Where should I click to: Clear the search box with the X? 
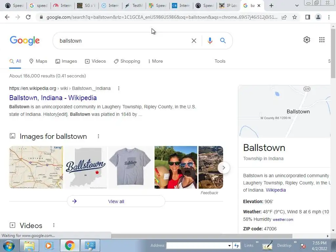pyautogui.click(x=194, y=41)
